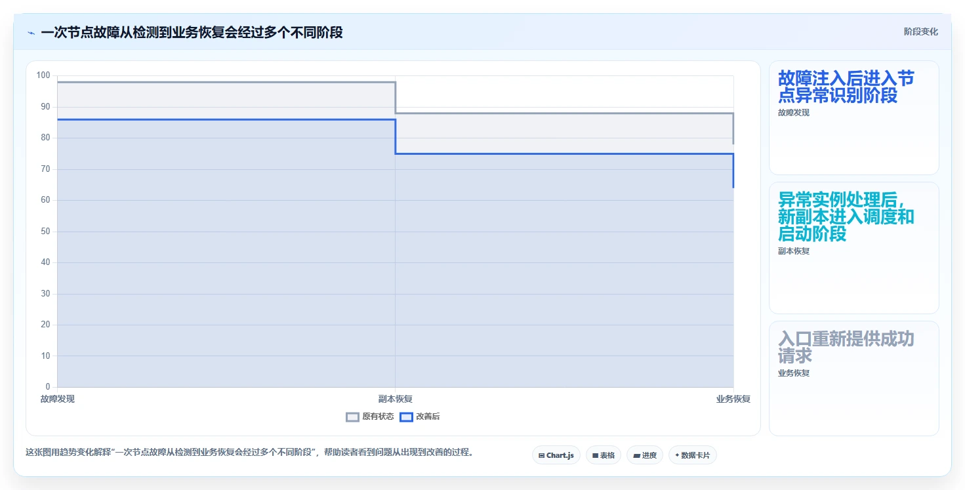
Task: Click the 0 y-axis value
Action: tap(48, 387)
